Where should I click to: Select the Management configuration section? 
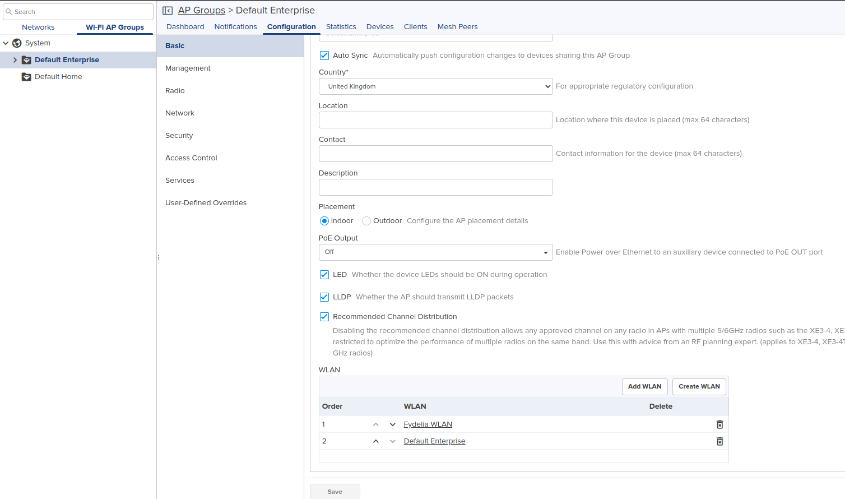click(230, 68)
